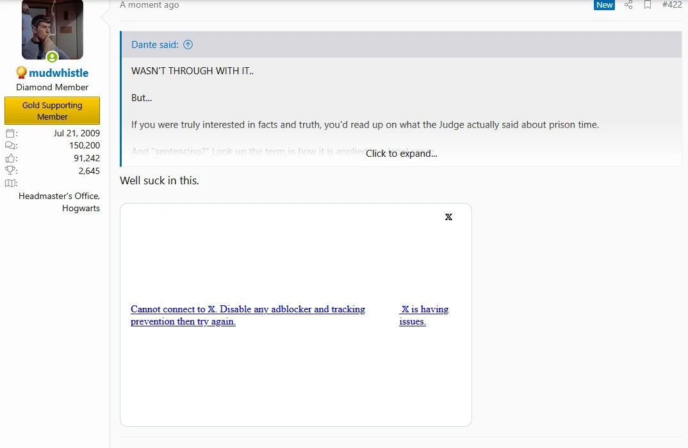Click the New badge on the post header
The image size is (688, 448).
click(603, 4)
